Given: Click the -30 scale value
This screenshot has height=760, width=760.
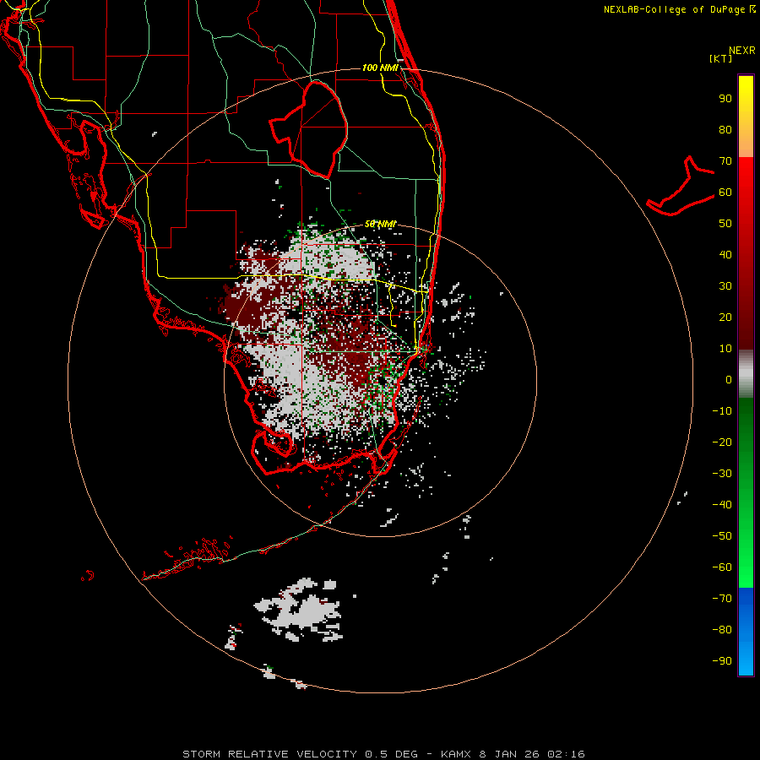Looking at the screenshot, I should point(722,474).
